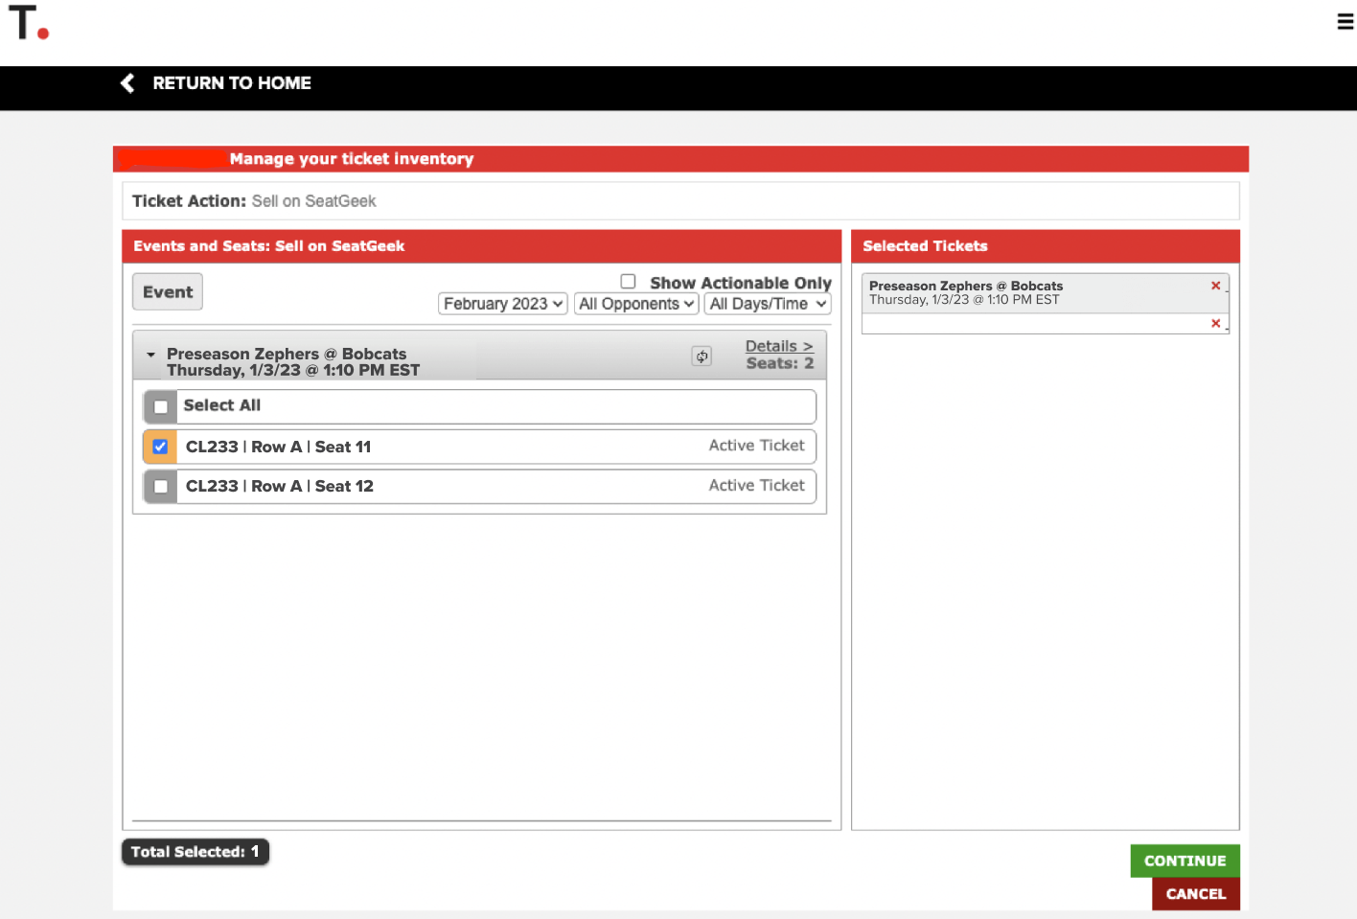Remove Preseason Zephers ticket with red X
Viewport: 1357px width, 919px height.
pyautogui.click(x=1215, y=286)
